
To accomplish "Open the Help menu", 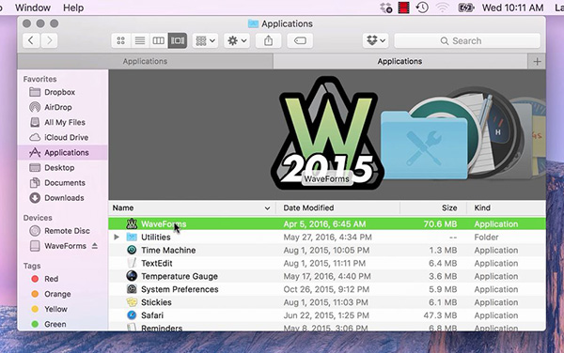I will click(73, 8).
